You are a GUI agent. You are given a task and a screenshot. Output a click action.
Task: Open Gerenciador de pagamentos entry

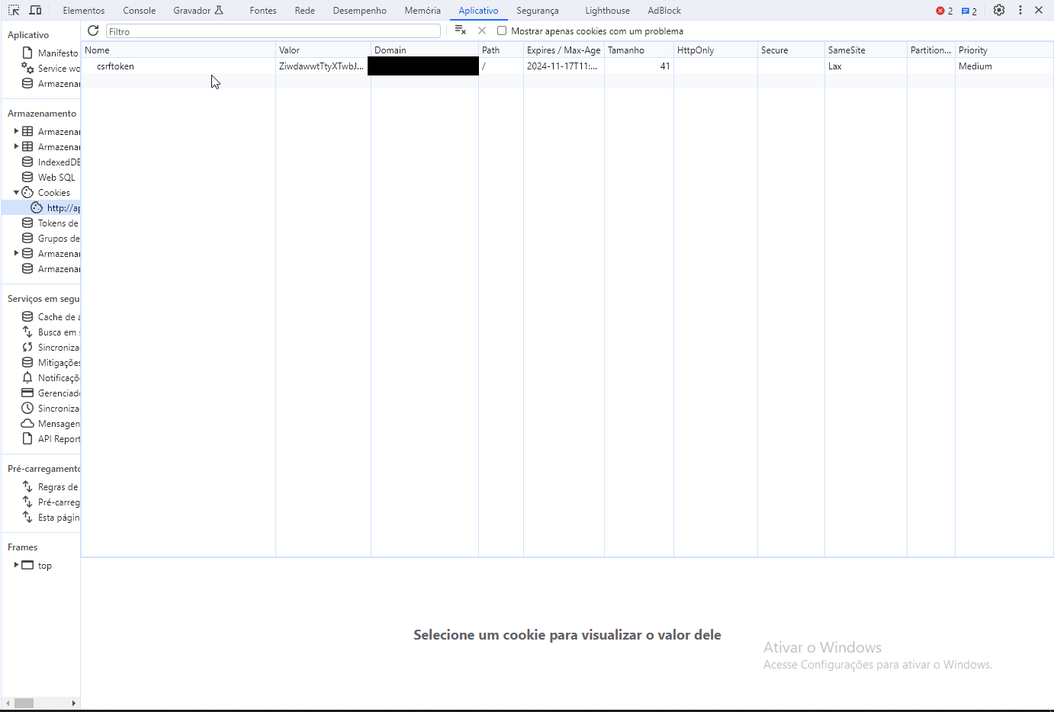(50, 393)
